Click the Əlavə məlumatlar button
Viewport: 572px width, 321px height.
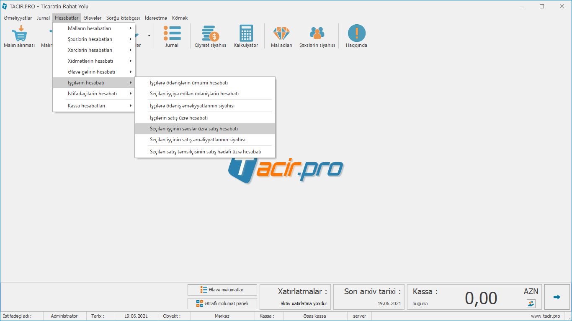point(222,290)
